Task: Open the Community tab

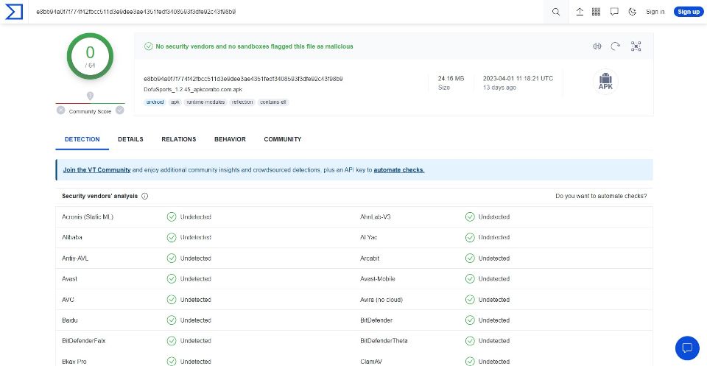Action: 283,139
